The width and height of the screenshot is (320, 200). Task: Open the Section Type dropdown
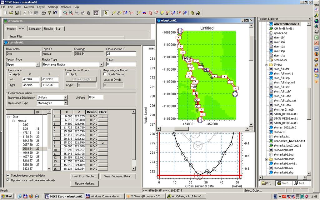tap(38, 64)
